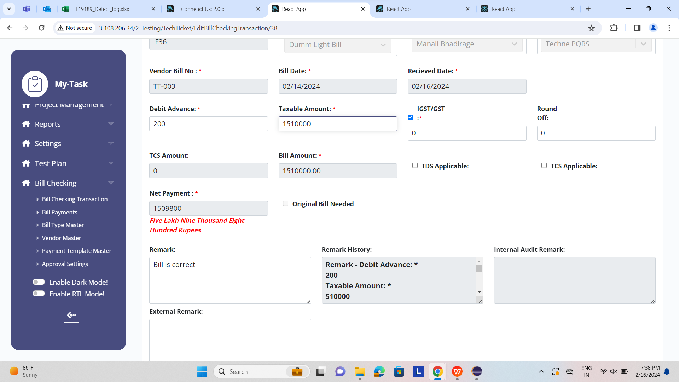Viewport: 679px width, 382px height.
Task: Uncheck the IGST/GST checkbox
Action: [x=410, y=117]
